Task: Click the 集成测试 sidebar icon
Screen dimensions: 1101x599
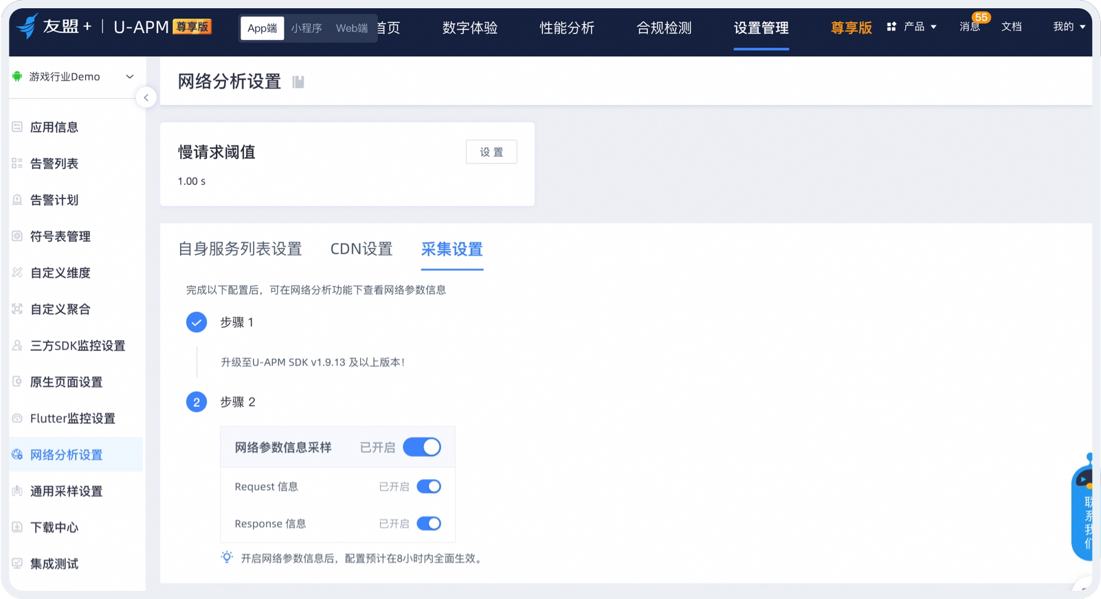Action: (x=17, y=564)
